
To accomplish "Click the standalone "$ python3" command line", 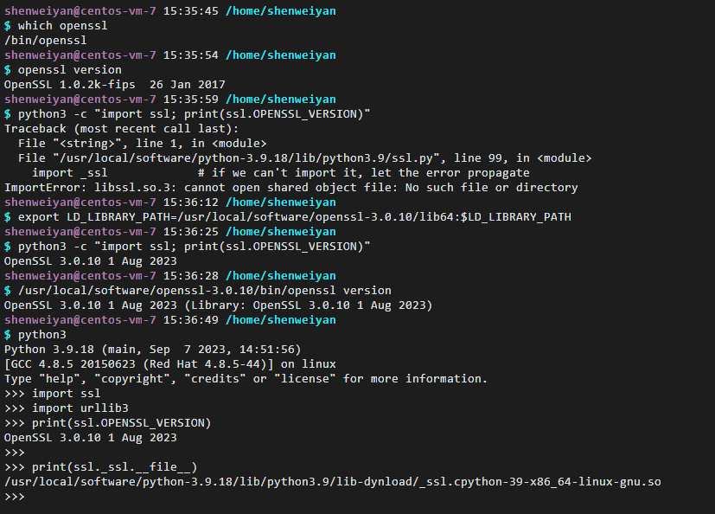I will coord(35,335).
